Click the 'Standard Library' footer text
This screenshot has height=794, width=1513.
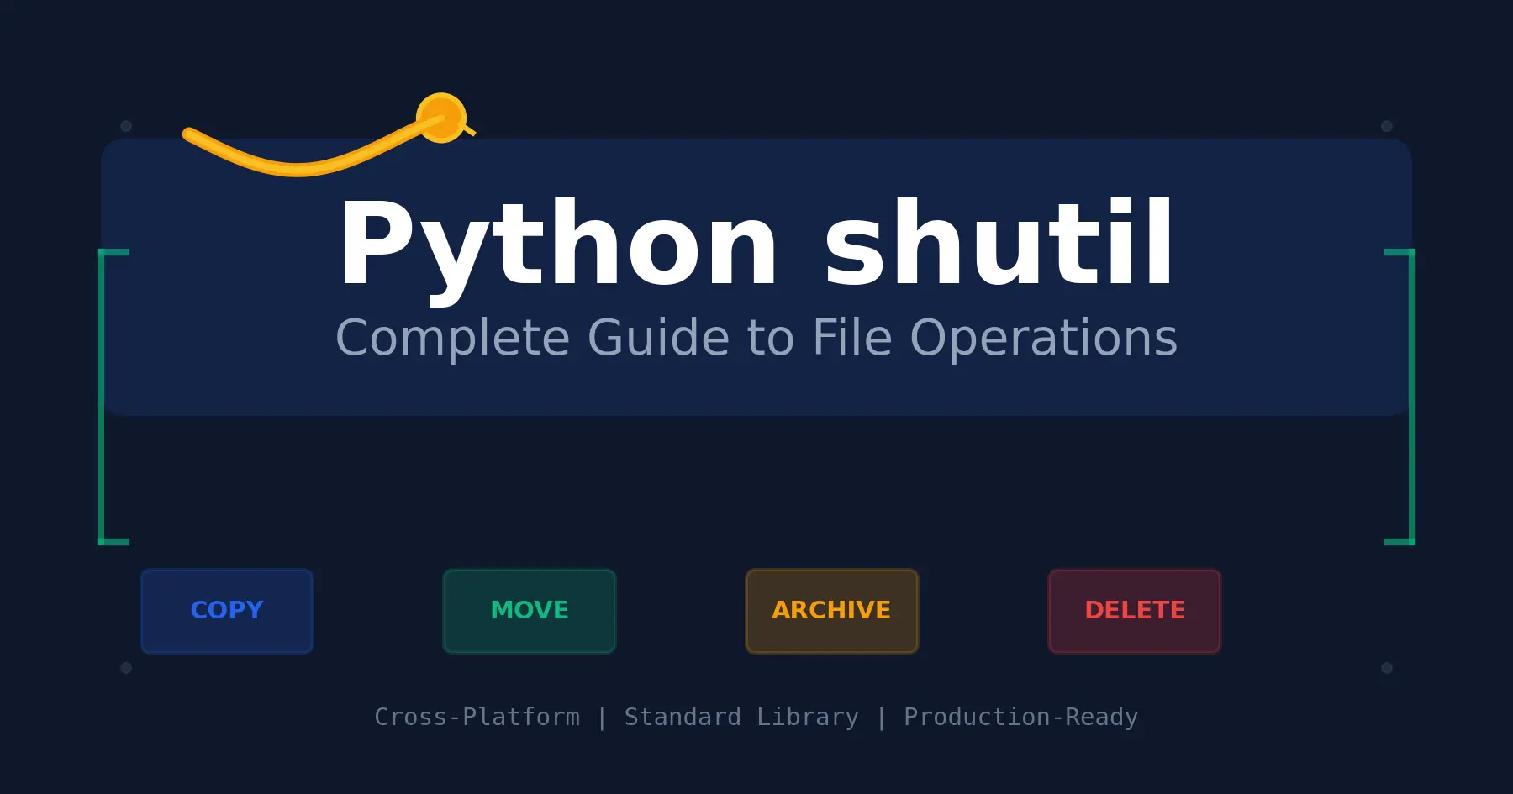741,717
